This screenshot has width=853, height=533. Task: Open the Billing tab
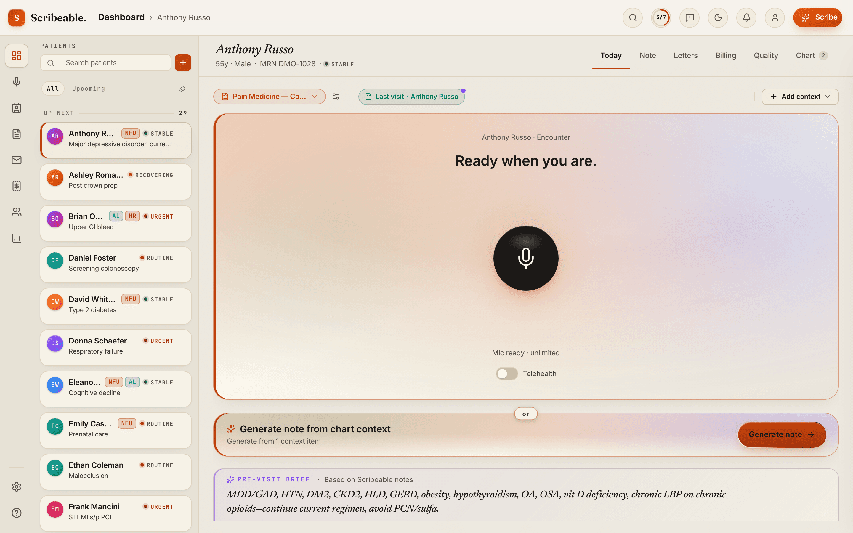click(725, 55)
